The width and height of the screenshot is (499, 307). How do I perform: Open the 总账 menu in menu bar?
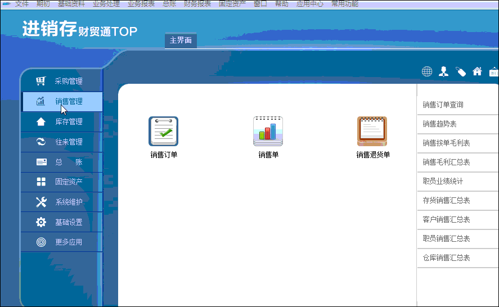(169, 3)
